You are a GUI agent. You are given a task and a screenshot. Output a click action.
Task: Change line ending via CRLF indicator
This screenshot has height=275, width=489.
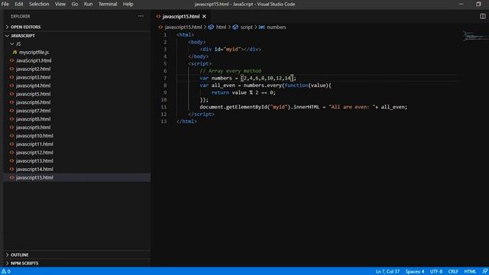pyautogui.click(x=453, y=271)
